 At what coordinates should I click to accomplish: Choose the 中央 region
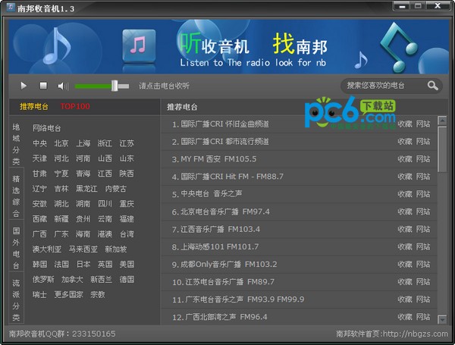tap(39, 143)
